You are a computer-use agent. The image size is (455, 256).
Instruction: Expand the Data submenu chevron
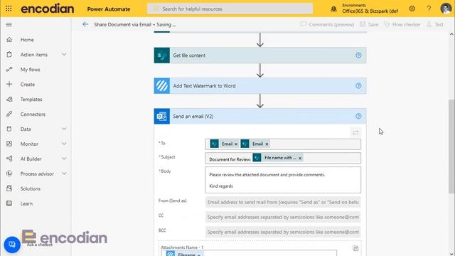click(x=64, y=129)
